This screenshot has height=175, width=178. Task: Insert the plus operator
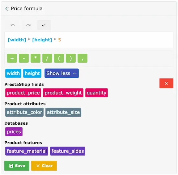(x=12, y=58)
